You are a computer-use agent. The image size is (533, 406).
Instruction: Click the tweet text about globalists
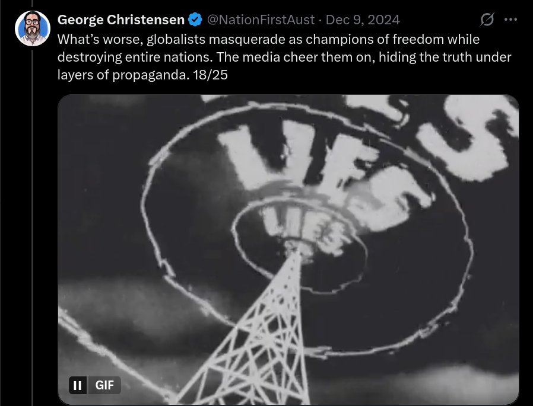[x=284, y=57]
